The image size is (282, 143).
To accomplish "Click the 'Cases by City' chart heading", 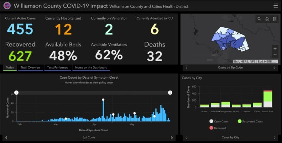I will coord(192,78).
